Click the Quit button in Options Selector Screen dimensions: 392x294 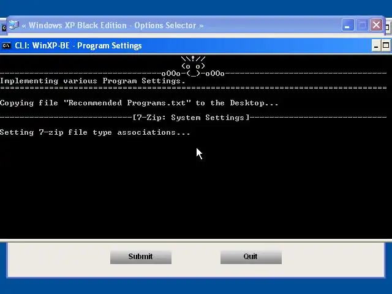coord(251,257)
